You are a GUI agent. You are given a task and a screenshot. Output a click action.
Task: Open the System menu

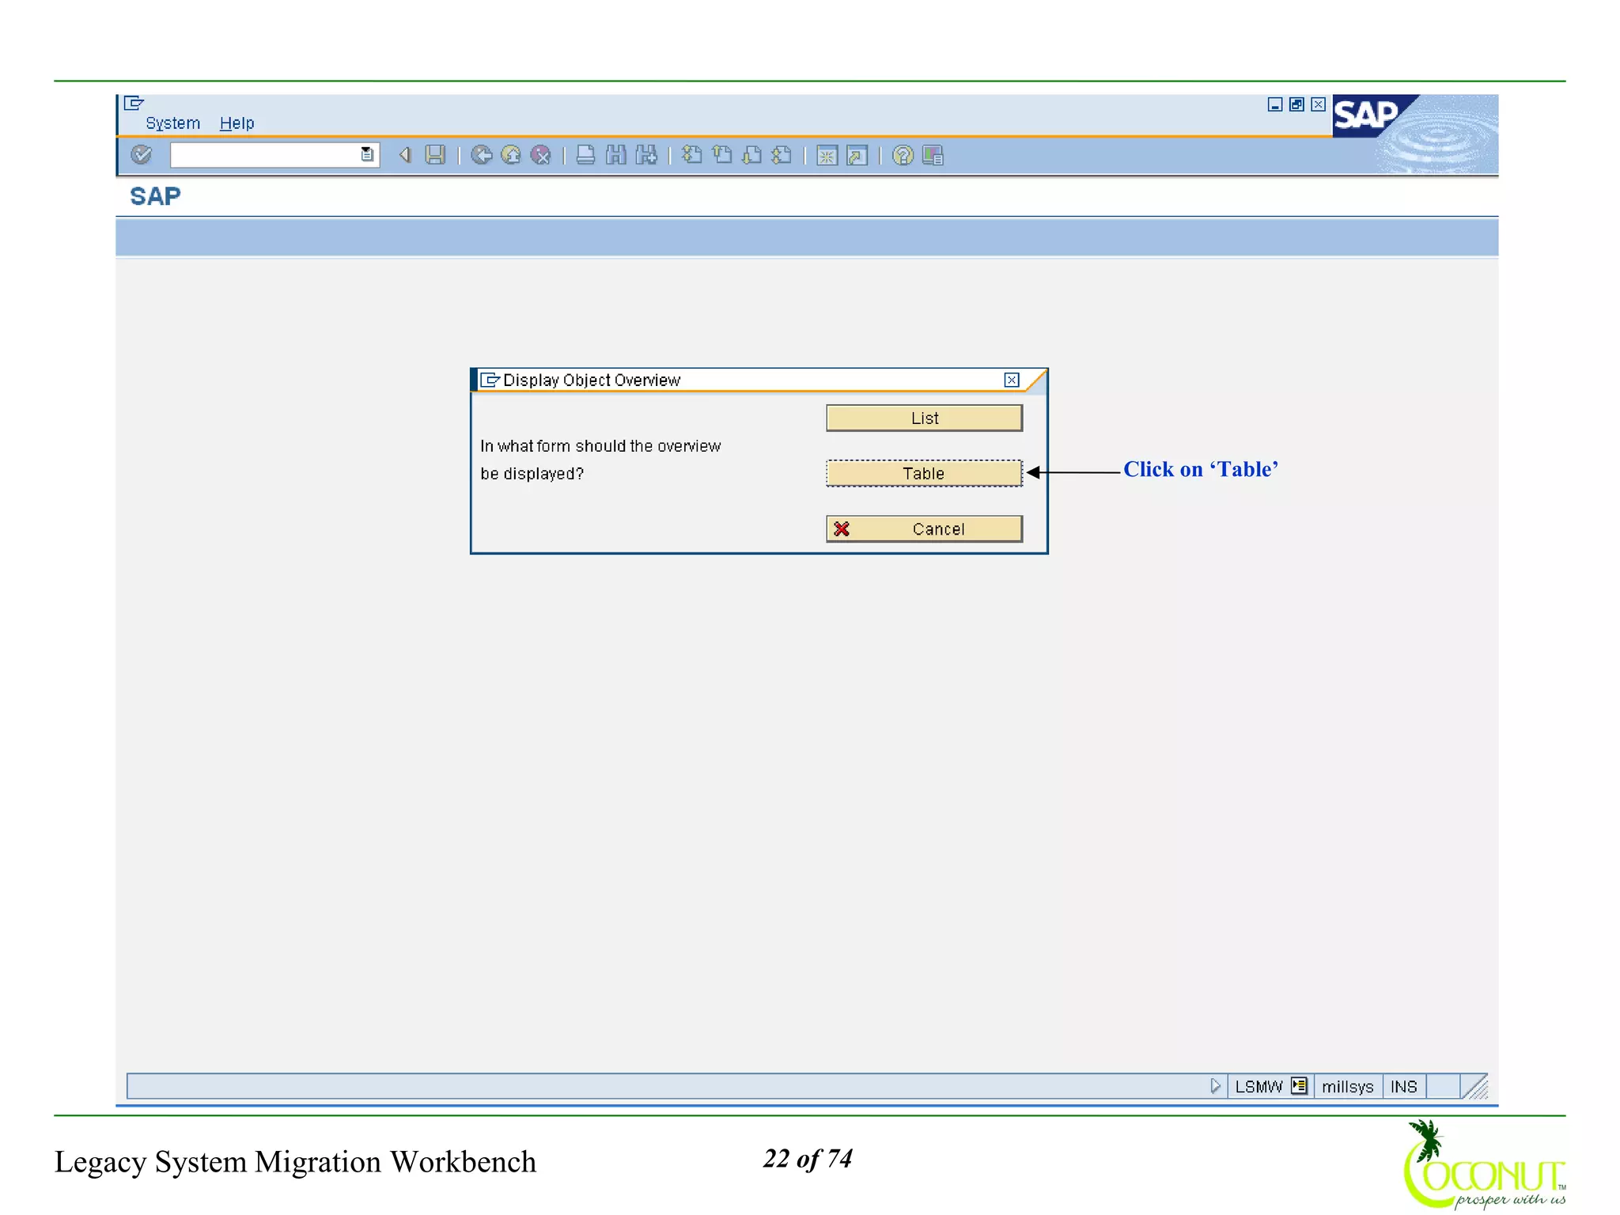pos(172,123)
